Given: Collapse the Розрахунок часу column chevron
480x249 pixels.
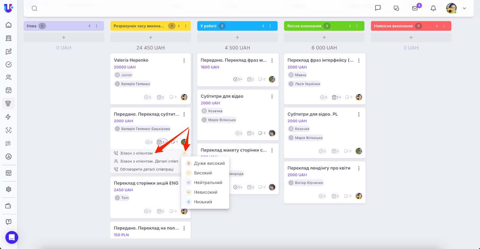Looking at the screenshot, I should pyautogui.click(x=179, y=26).
